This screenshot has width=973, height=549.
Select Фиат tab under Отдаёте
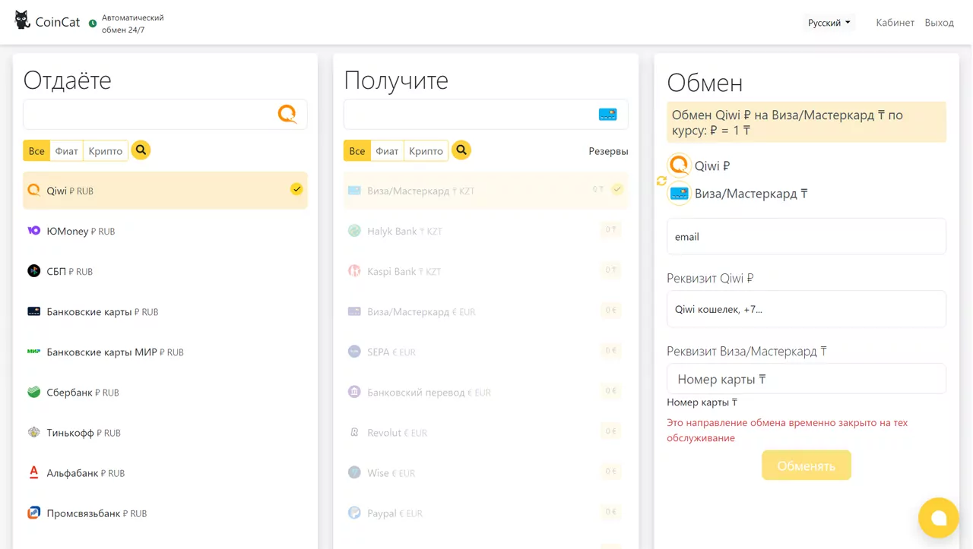66,151
